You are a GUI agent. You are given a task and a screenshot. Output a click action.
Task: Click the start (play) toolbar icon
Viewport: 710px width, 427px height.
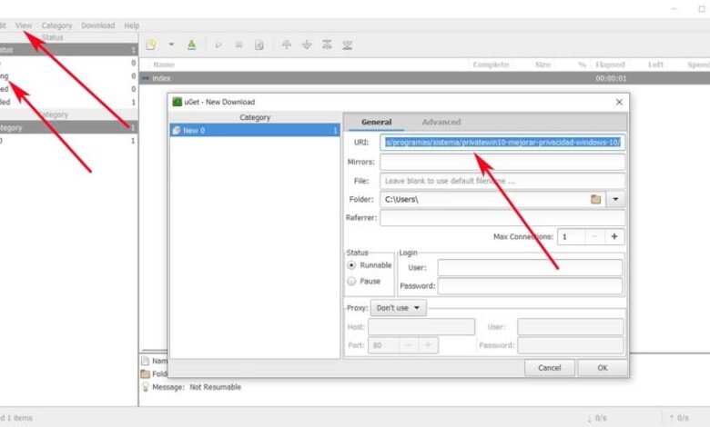218,45
